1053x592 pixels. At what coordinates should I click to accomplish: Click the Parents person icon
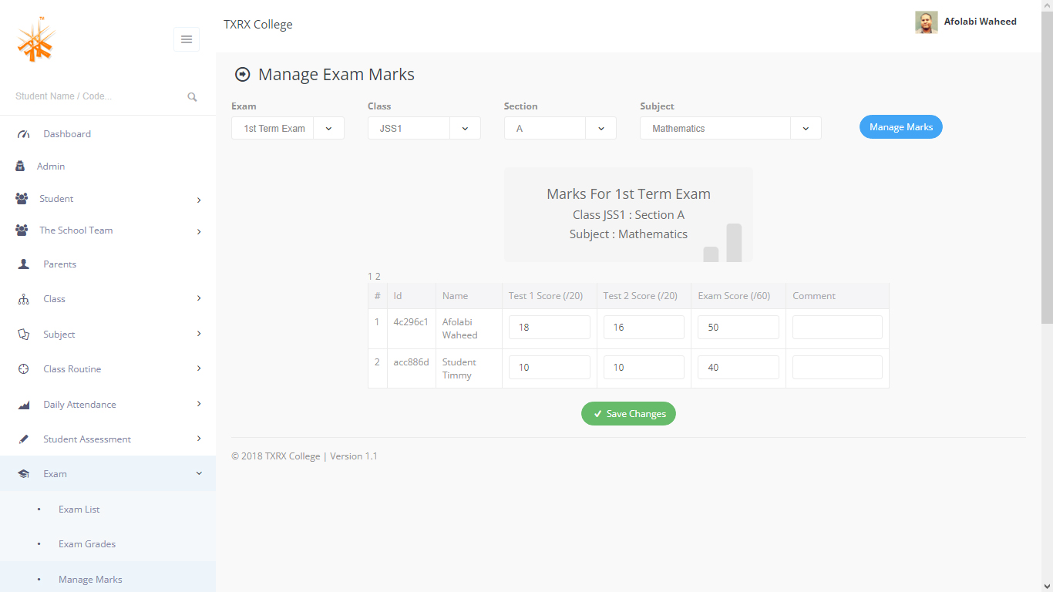23,264
